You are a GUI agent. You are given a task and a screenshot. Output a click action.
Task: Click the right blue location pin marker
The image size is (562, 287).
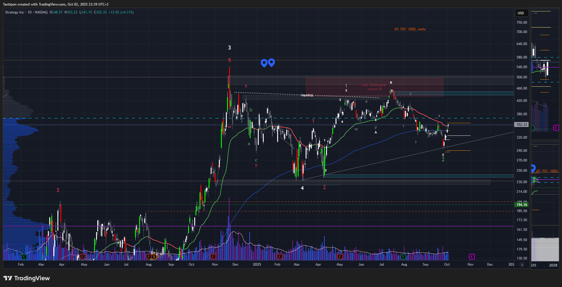(x=272, y=62)
